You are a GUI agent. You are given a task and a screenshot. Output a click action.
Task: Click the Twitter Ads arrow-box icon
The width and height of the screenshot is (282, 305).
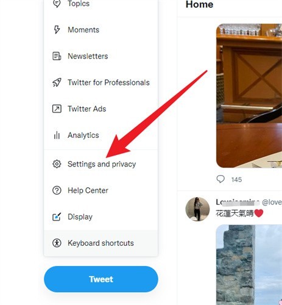coord(57,109)
